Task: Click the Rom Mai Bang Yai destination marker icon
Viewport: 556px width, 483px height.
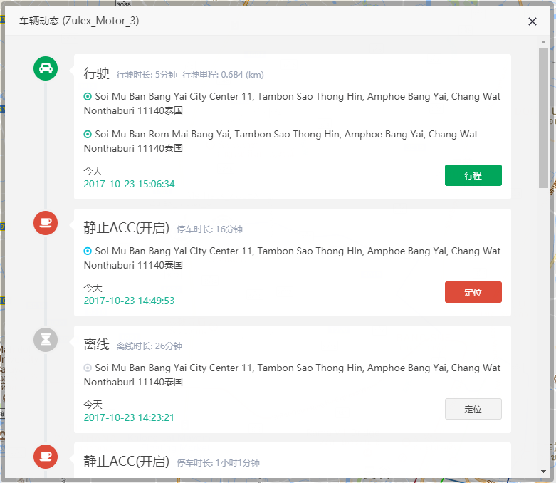Action: pos(88,134)
